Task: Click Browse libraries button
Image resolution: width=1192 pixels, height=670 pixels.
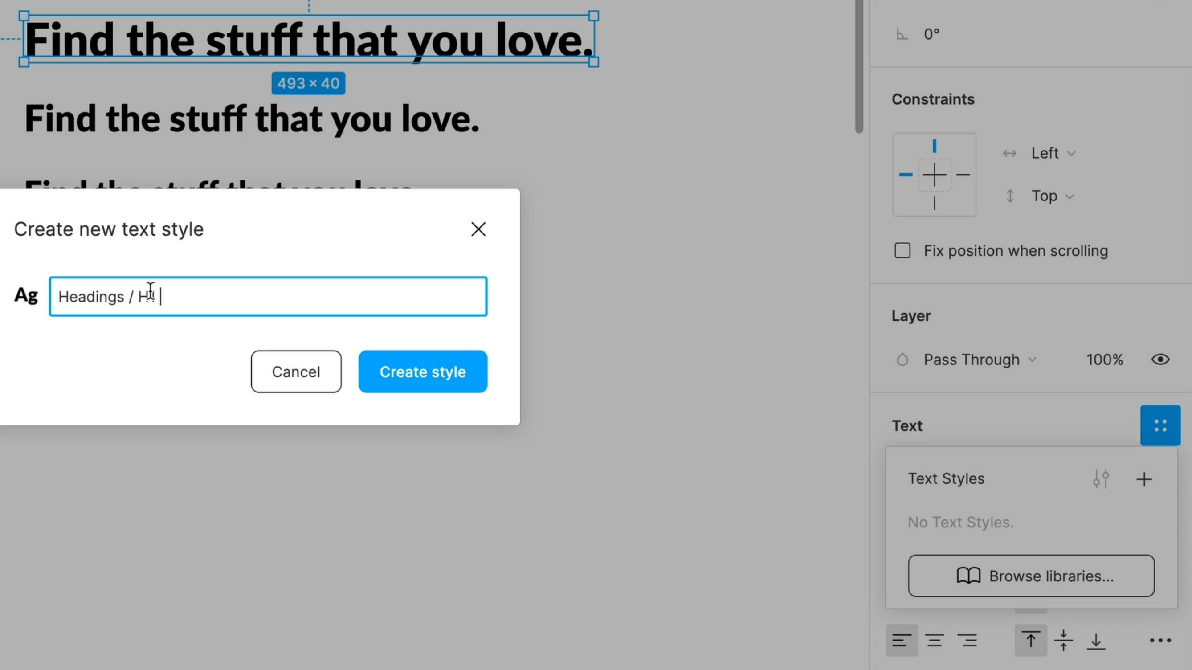Action: [x=1031, y=576]
